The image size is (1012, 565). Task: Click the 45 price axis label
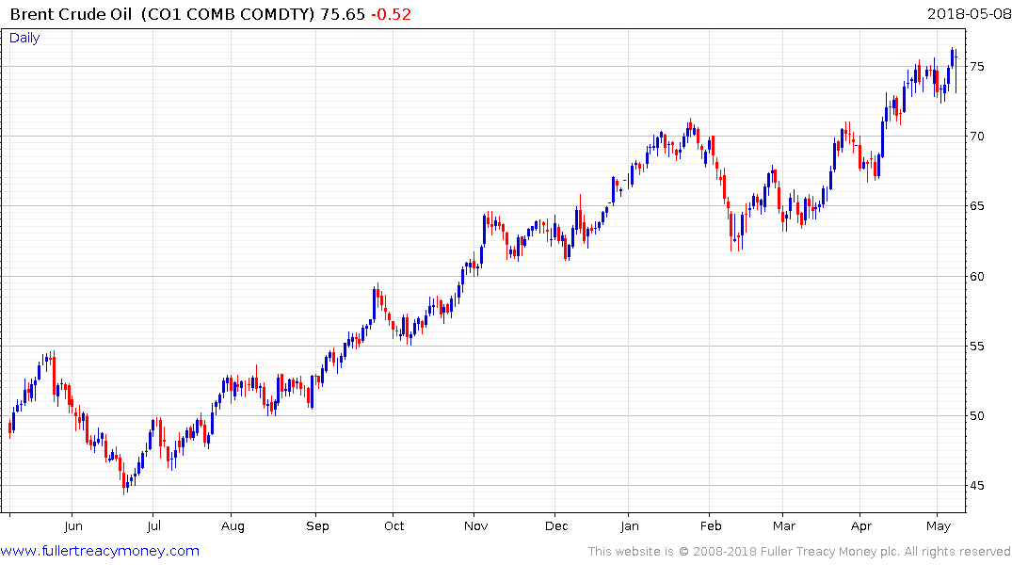click(x=976, y=486)
